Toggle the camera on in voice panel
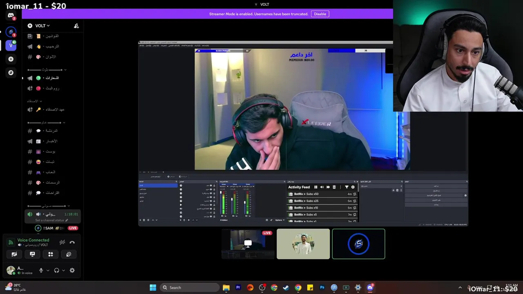The image size is (523, 294). 14,254
